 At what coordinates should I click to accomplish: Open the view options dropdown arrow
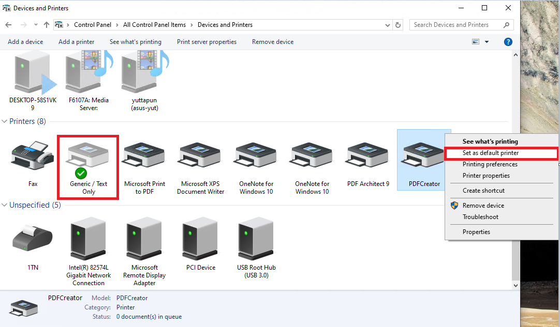click(487, 42)
